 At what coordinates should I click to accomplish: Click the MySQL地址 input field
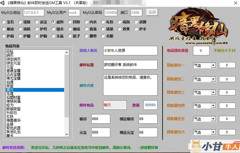(x=33, y=13)
